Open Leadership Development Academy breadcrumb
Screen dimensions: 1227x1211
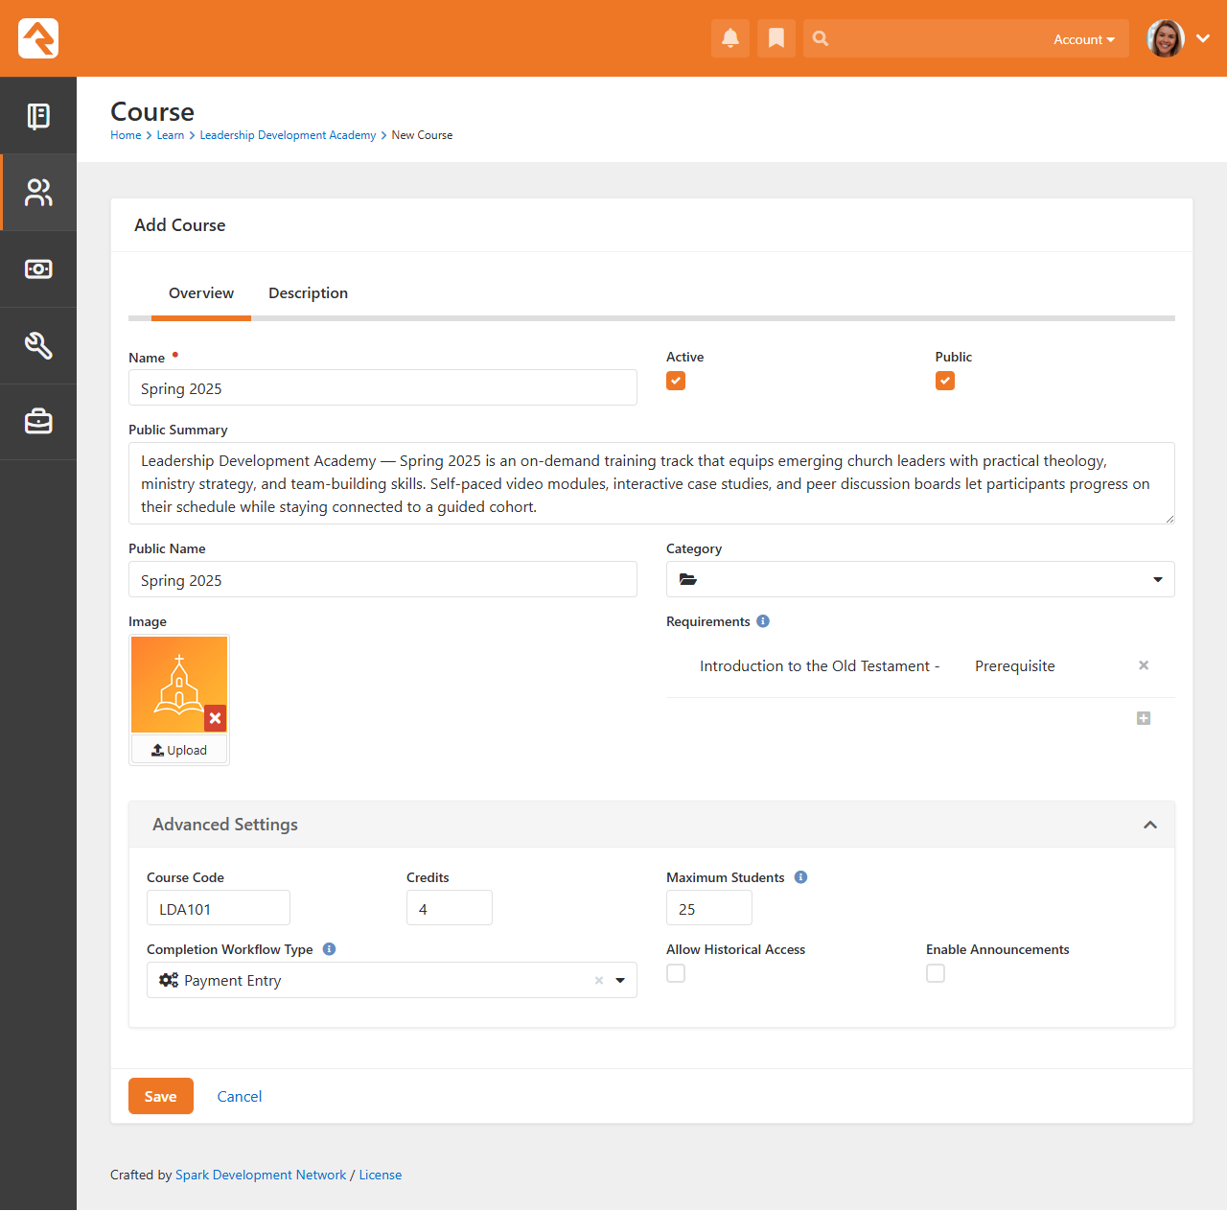point(288,135)
